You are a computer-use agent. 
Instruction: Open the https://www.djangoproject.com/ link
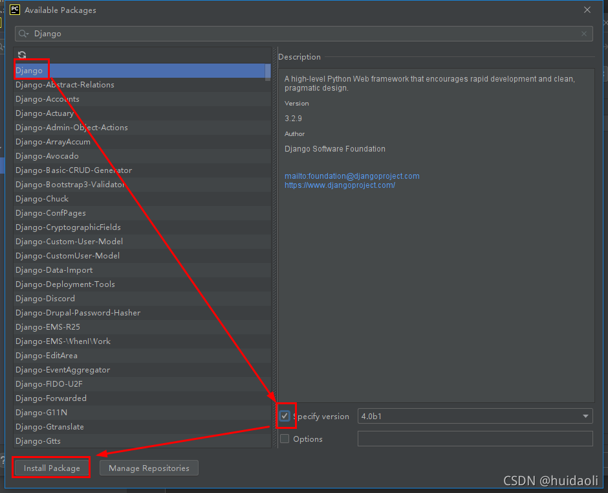[340, 185]
